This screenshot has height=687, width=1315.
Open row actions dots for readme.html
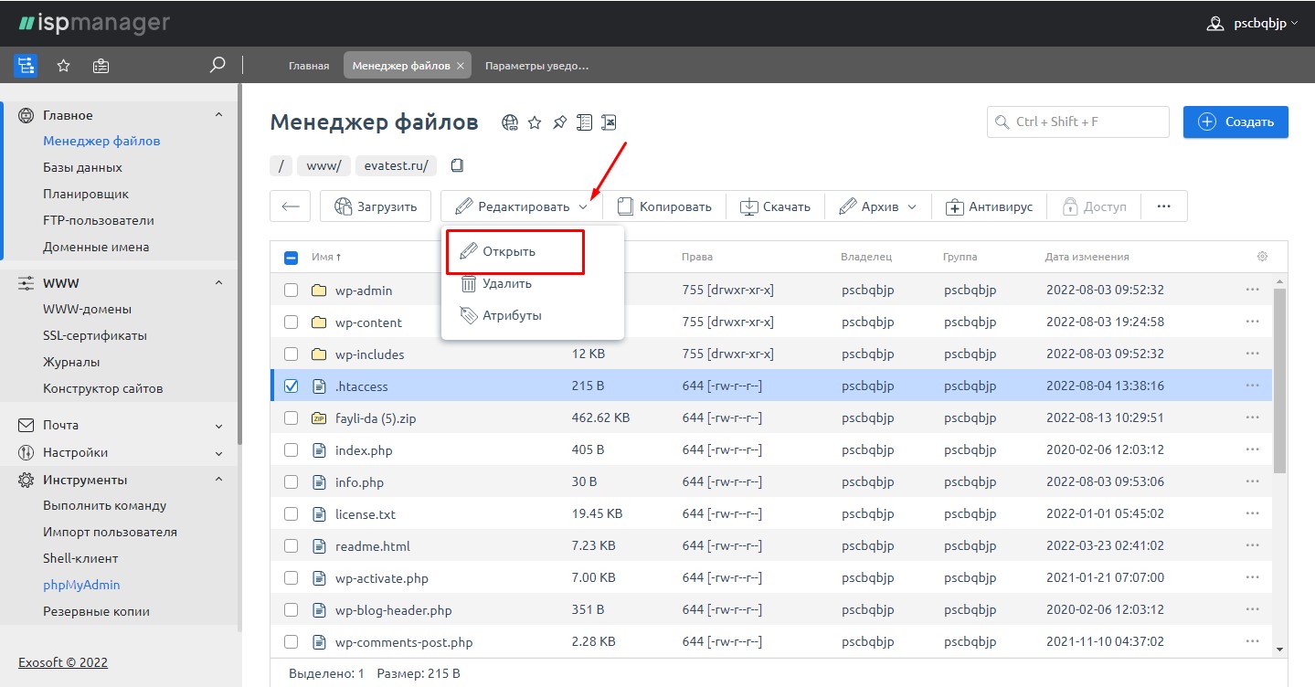1252,545
